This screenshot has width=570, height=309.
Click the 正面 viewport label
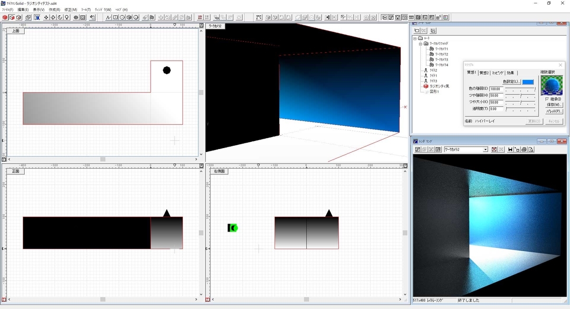point(16,171)
